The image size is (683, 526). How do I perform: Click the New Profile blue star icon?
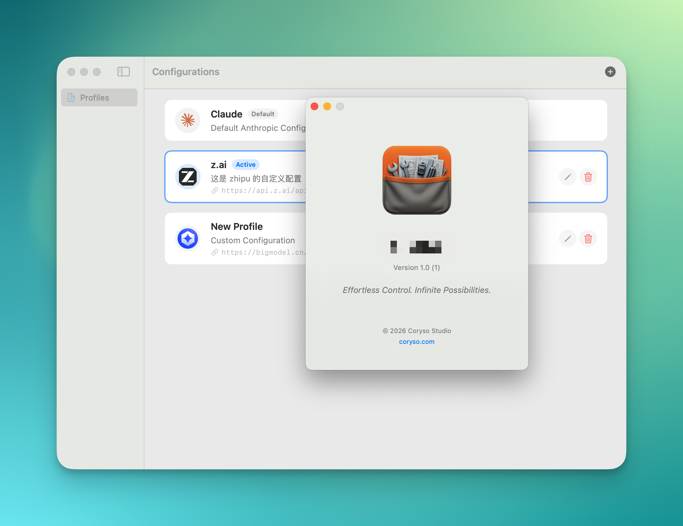pos(188,238)
